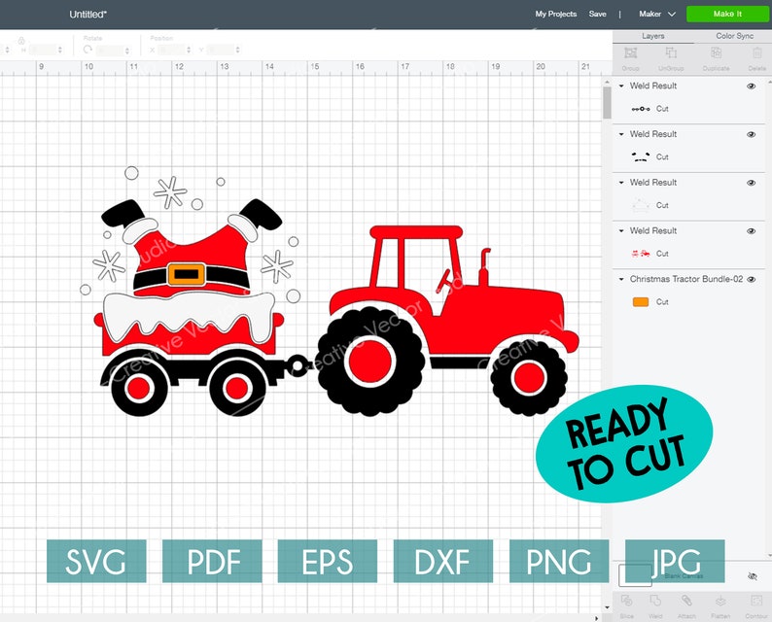Collapse the black pieces Weld Result layer
Viewport: 772px width, 622px height.
coord(621,134)
